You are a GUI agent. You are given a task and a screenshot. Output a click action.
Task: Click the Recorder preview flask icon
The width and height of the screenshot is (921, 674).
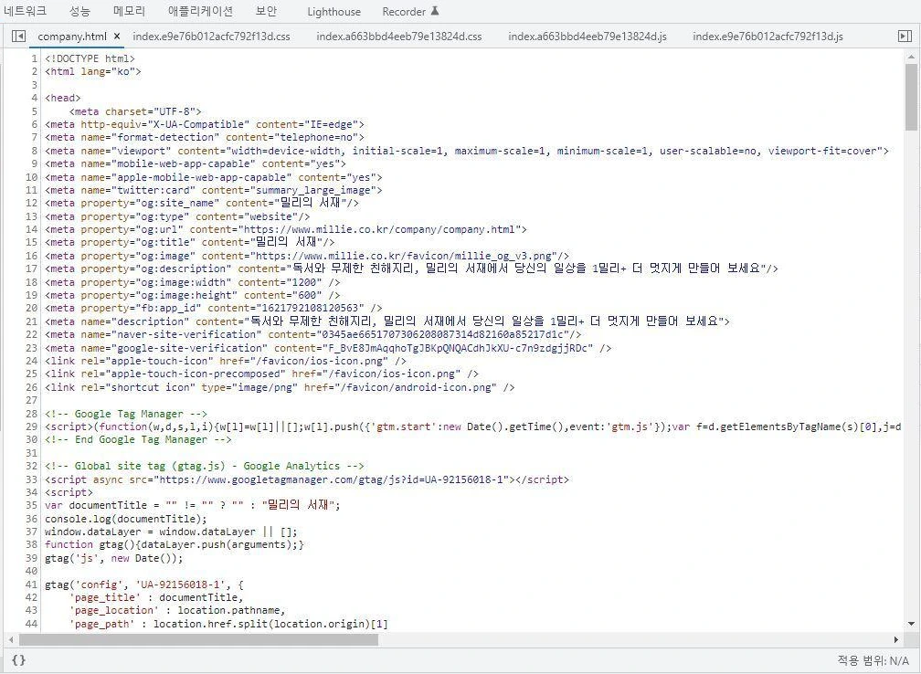click(435, 11)
